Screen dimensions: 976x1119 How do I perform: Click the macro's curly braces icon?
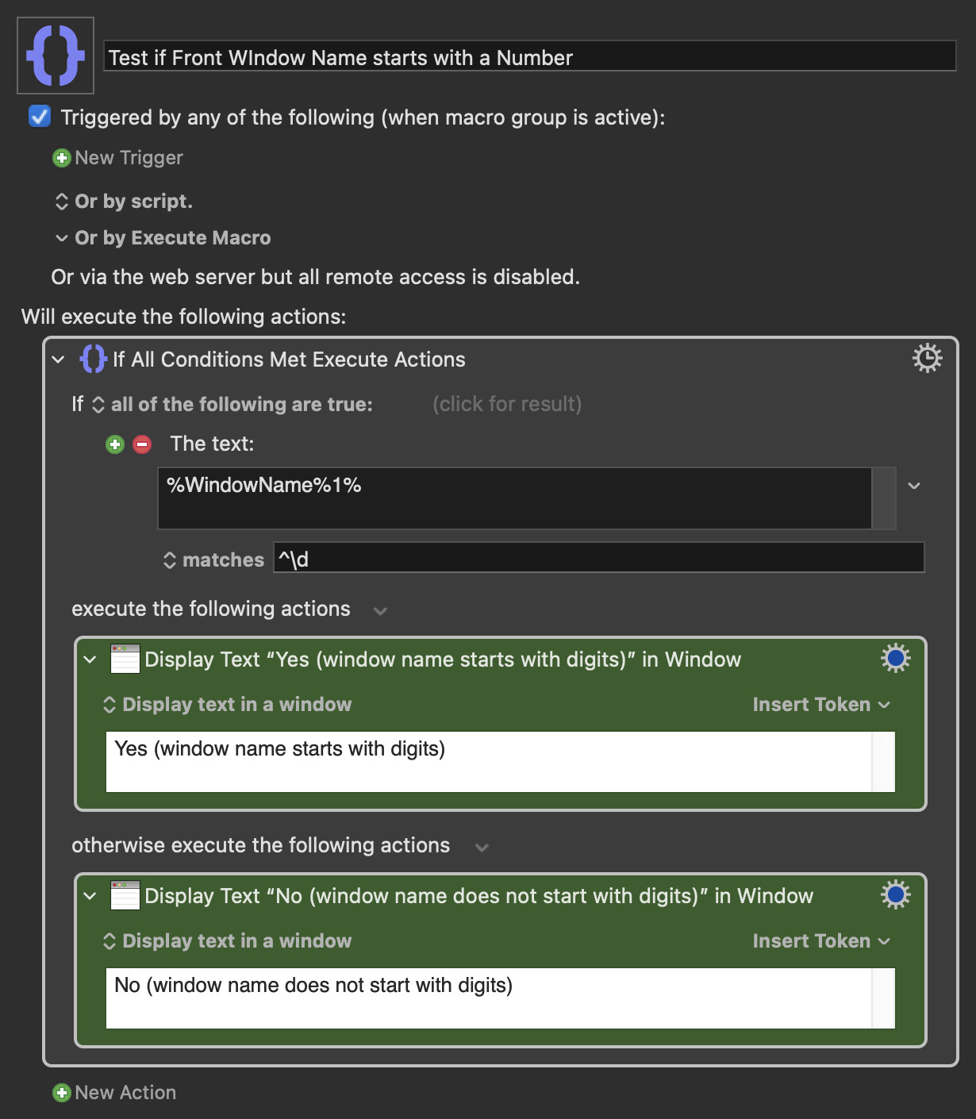pyautogui.click(x=56, y=56)
